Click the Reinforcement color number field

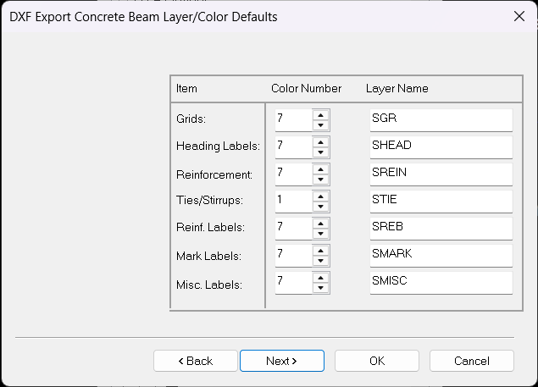[294, 174]
